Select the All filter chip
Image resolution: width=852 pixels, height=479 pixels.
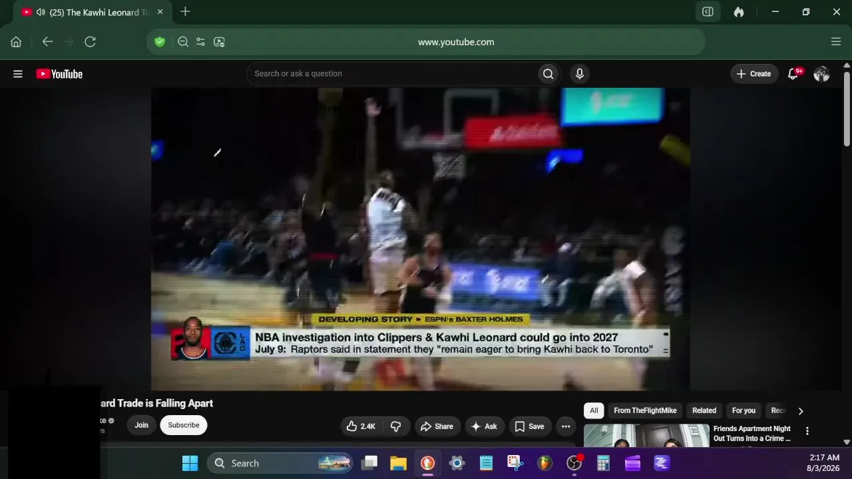(594, 410)
